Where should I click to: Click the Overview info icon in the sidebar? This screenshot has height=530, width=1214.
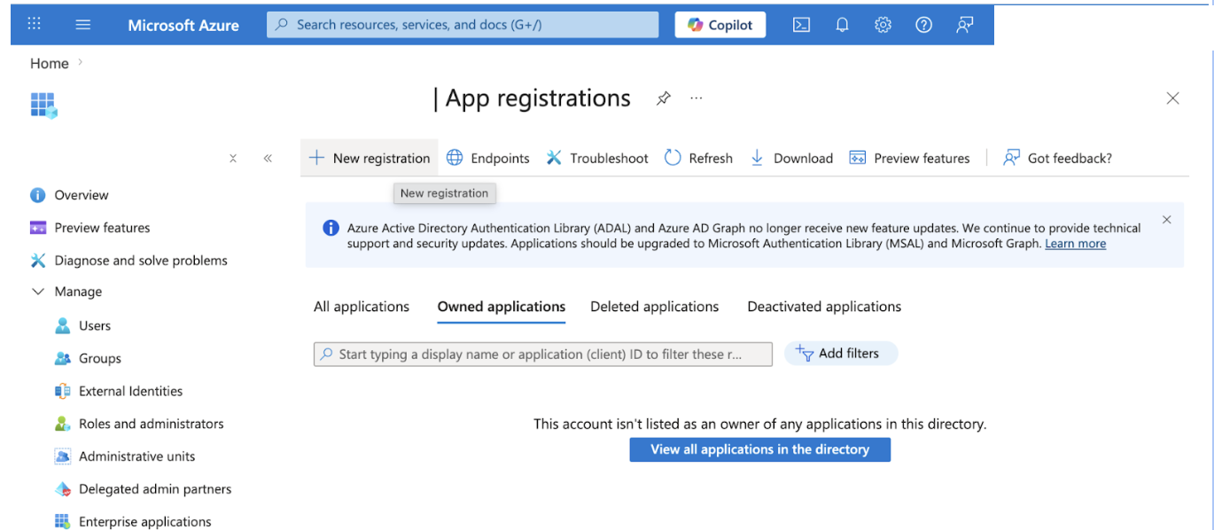tap(38, 195)
